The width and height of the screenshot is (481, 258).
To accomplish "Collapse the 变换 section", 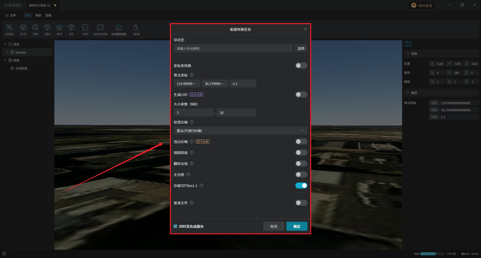I will click(408, 54).
